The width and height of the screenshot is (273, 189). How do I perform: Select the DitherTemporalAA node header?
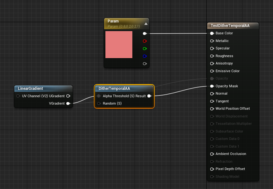pos(124,89)
